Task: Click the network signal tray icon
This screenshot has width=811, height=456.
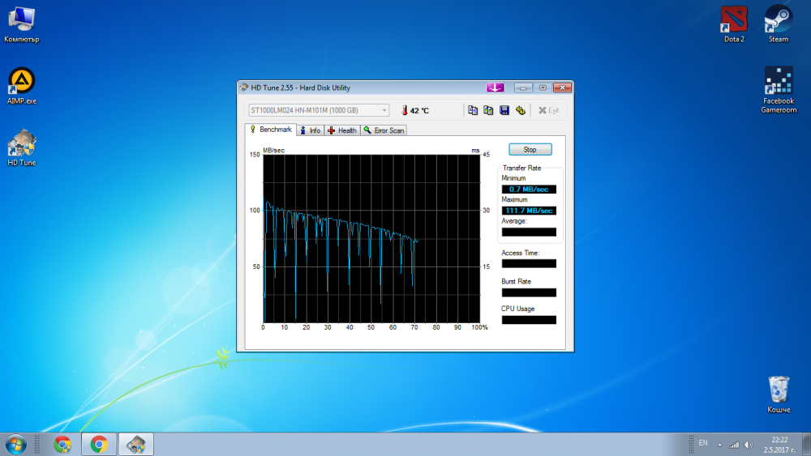Action: [734, 444]
